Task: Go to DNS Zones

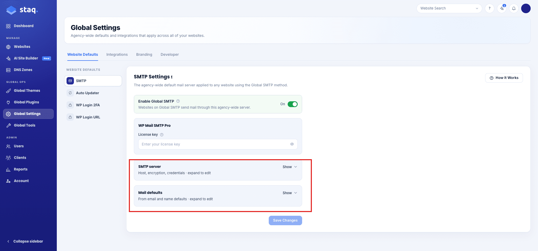Action: (x=28, y=70)
